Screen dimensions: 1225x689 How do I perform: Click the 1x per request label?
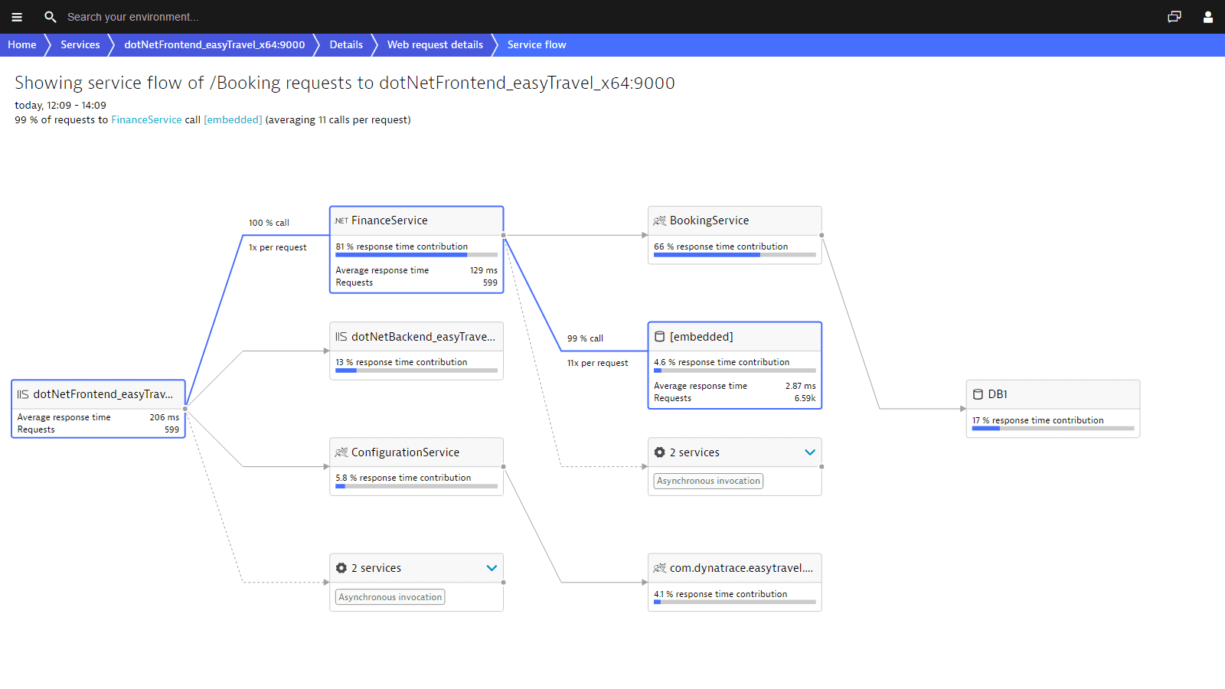pos(277,247)
